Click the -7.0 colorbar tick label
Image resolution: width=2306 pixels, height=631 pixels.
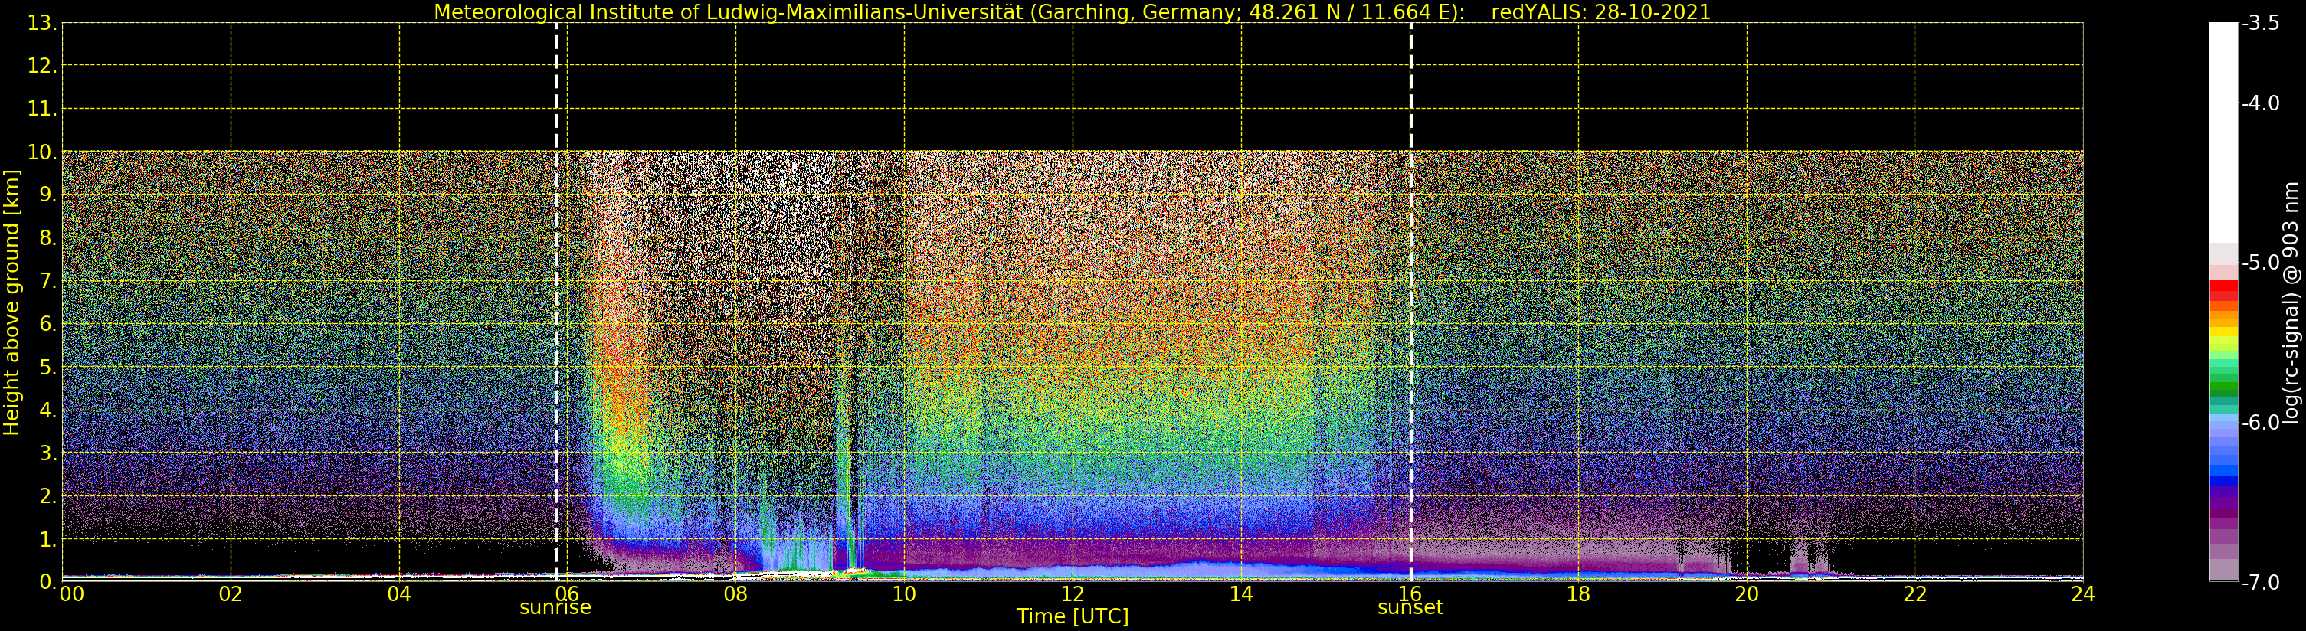[2260, 583]
